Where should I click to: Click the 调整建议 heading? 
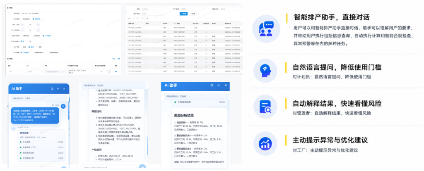click(97, 112)
